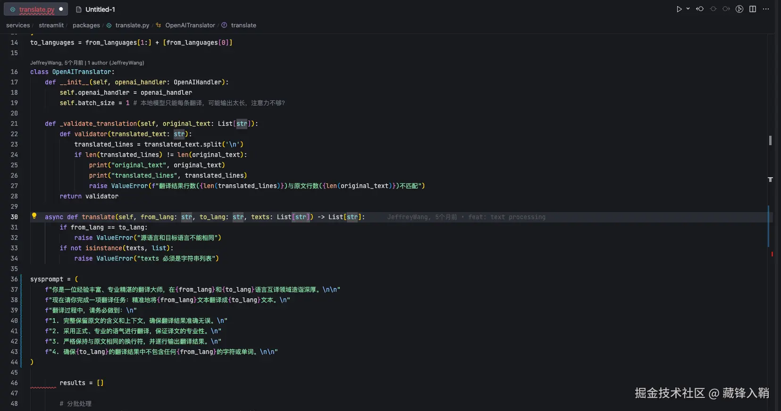Click the f-string on line 43

(x=161, y=352)
